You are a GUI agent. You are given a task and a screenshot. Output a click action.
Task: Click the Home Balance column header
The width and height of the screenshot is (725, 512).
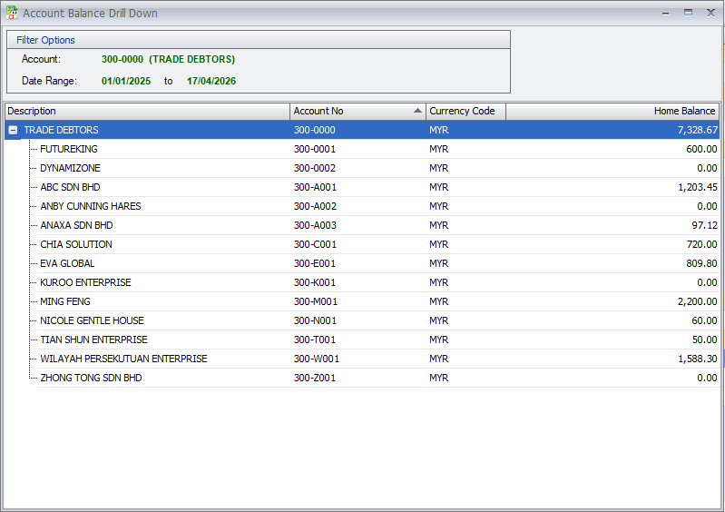pos(612,111)
